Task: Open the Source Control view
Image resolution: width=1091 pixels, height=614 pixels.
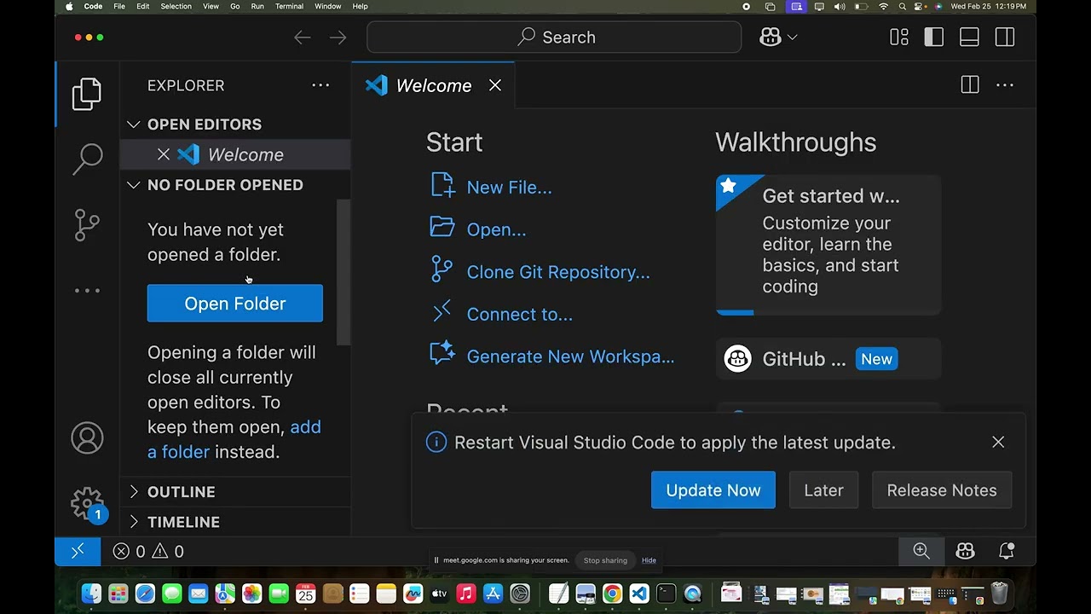Action: [x=87, y=225]
